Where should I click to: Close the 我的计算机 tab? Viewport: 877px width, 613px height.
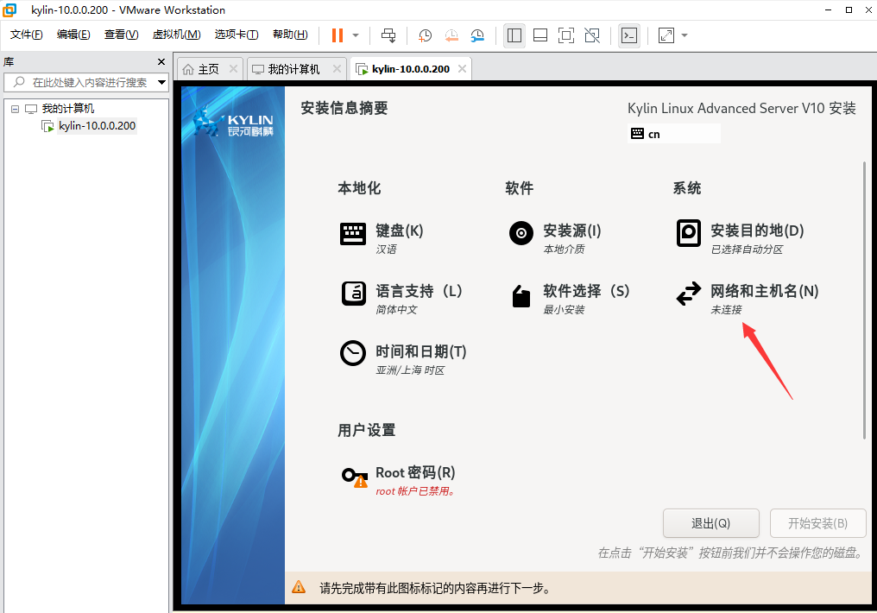tap(337, 69)
